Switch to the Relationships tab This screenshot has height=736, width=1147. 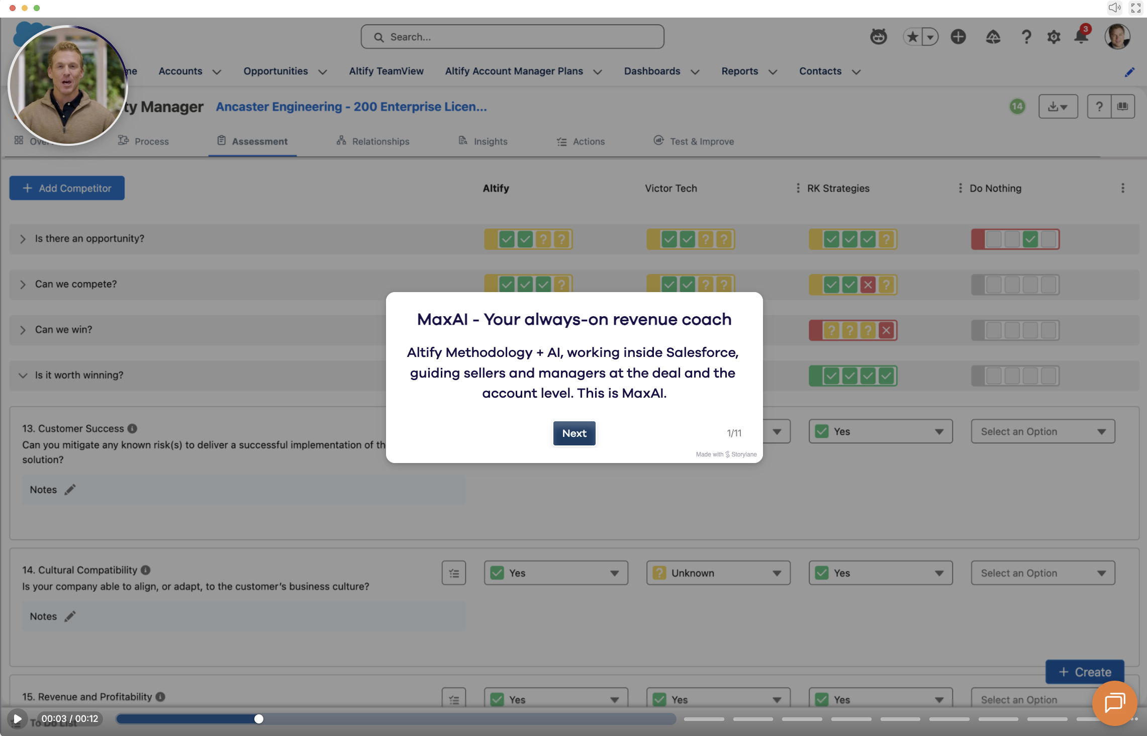pos(373,141)
